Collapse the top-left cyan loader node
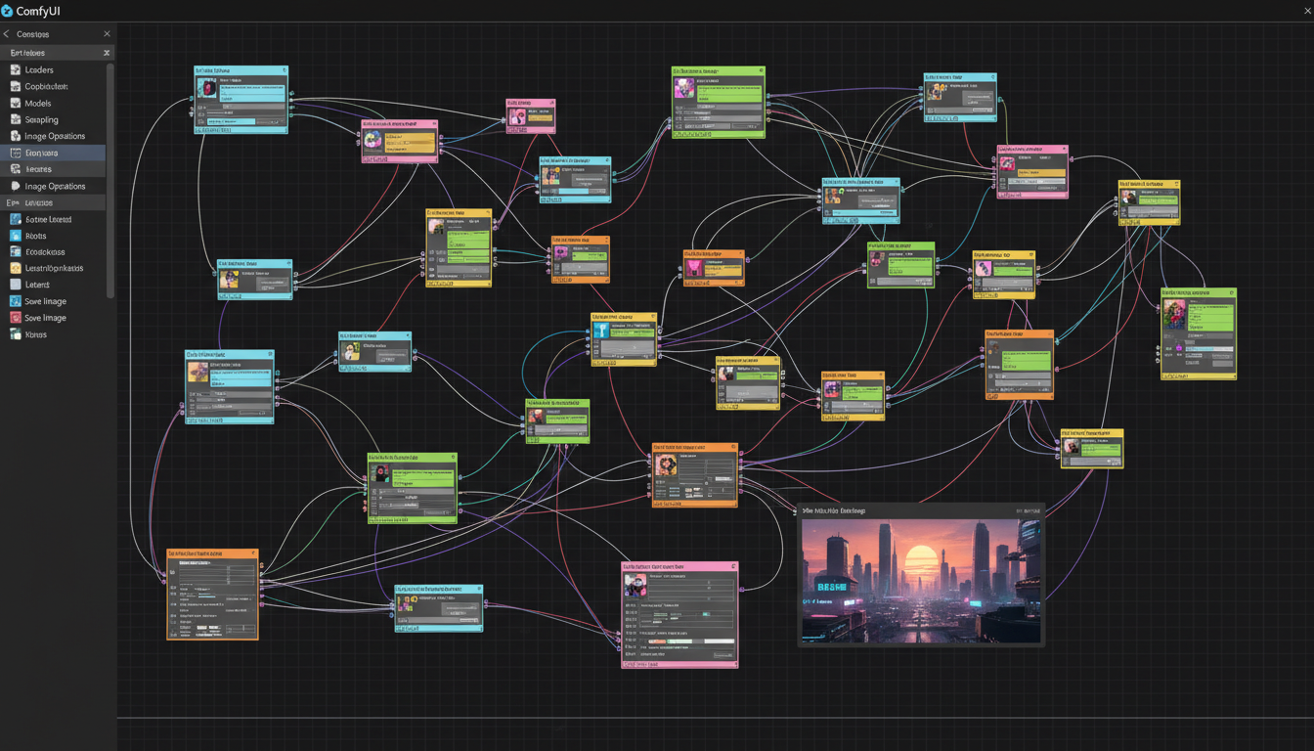Image resolution: width=1314 pixels, height=751 pixels. pos(283,69)
